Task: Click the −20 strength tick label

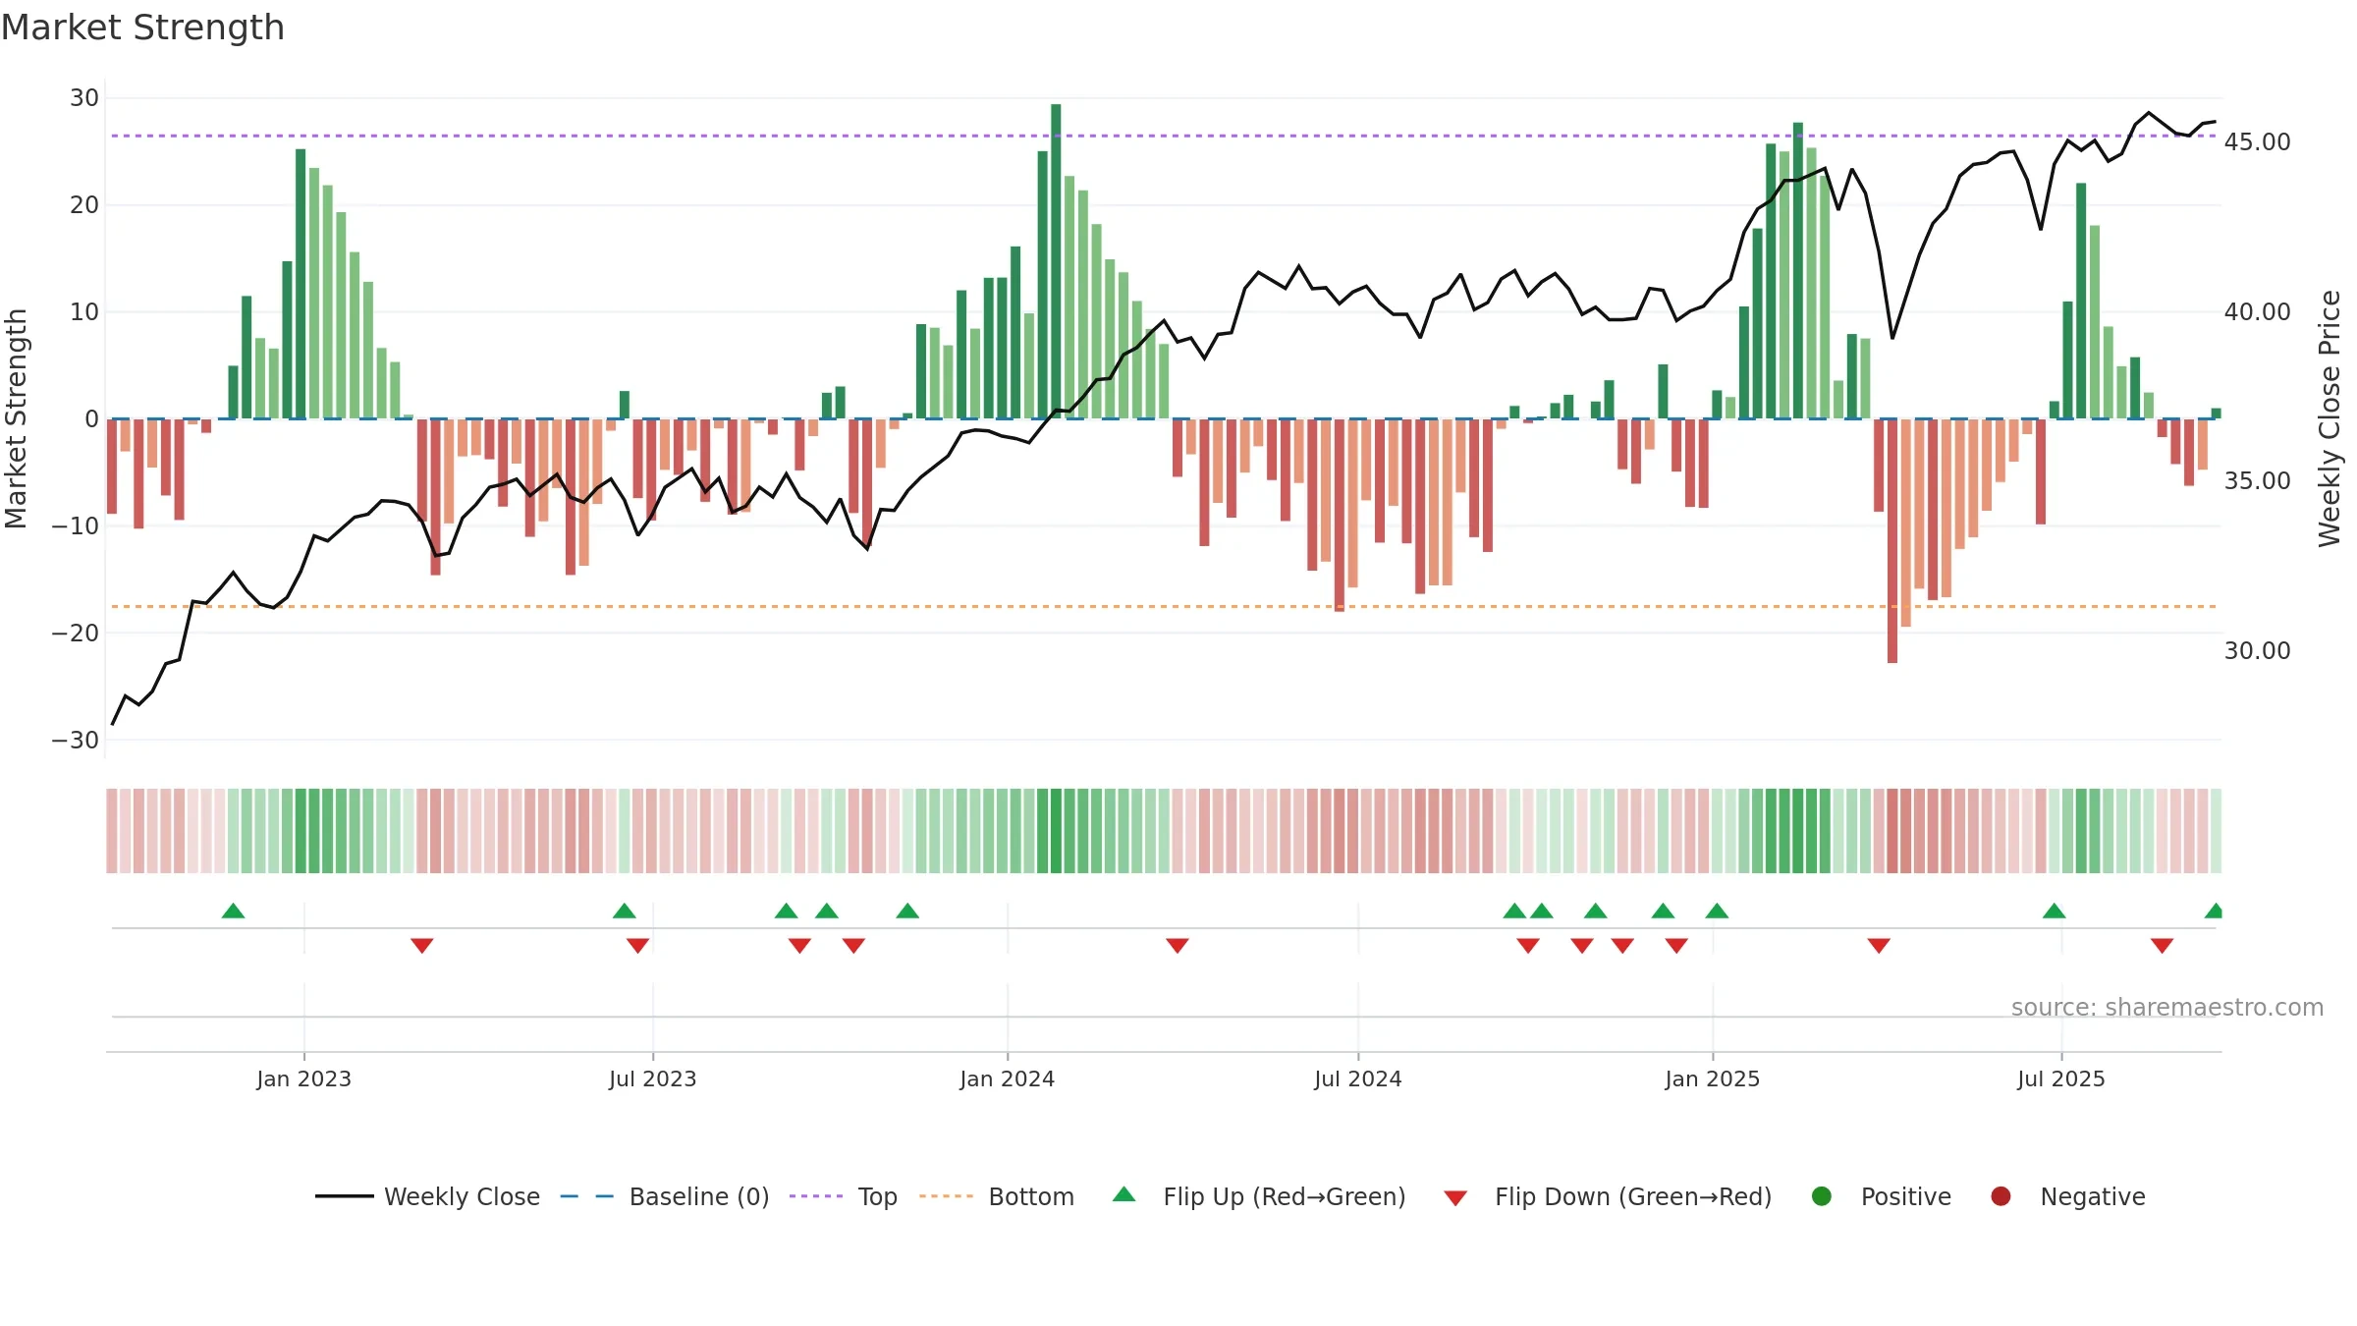Action: tap(76, 634)
